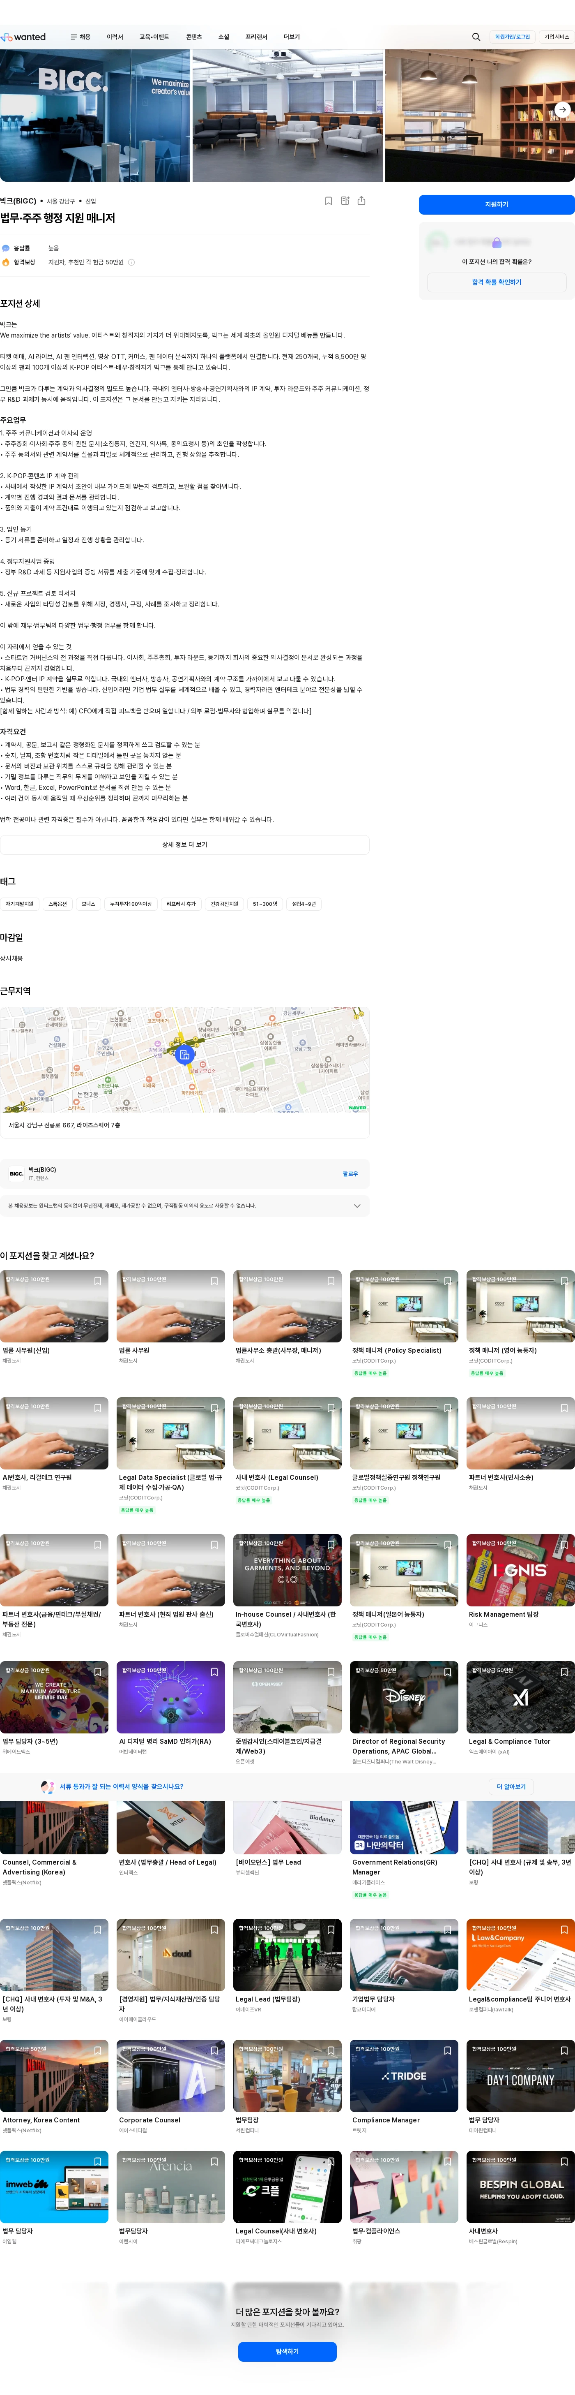Follow the company with 팔로우
575x2395 pixels.
(x=350, y=1174)
